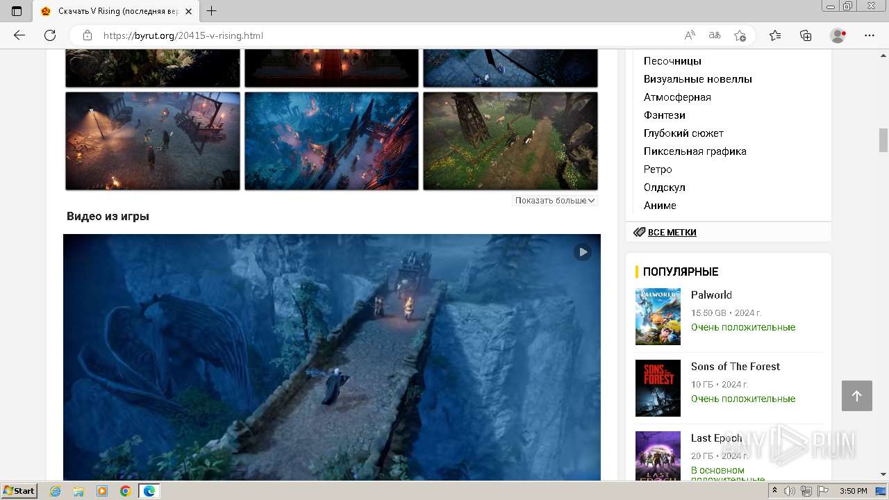889x500 pixels.
Task: Open the green field tower screenshot
Action: pos(510,141)
